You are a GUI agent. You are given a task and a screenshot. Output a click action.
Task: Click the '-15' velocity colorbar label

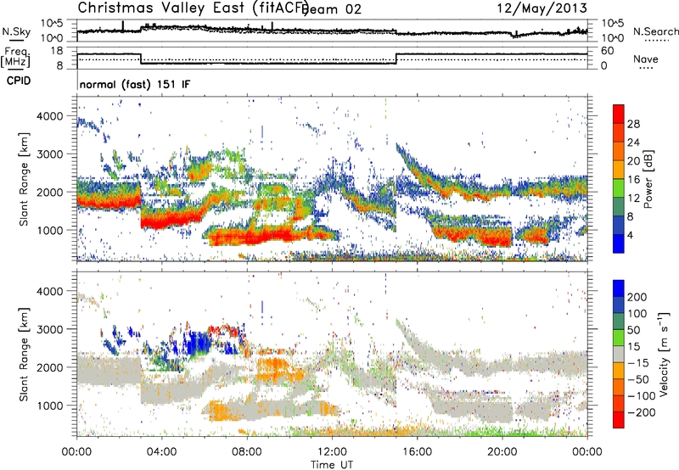(x=638, y=363)
